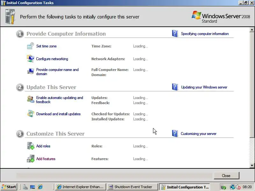The image size is (255, 191).
Task: Click the Add roles server icon
Action: [x=31, y=146]
